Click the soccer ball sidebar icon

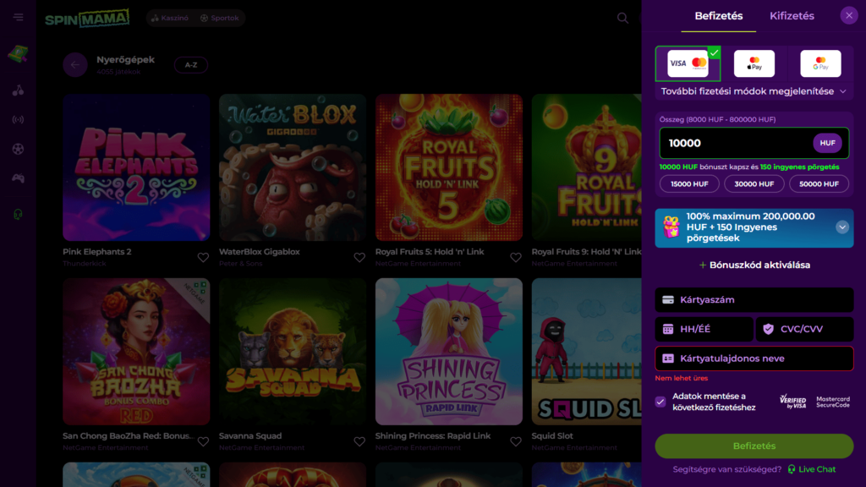tap(18, 149)
